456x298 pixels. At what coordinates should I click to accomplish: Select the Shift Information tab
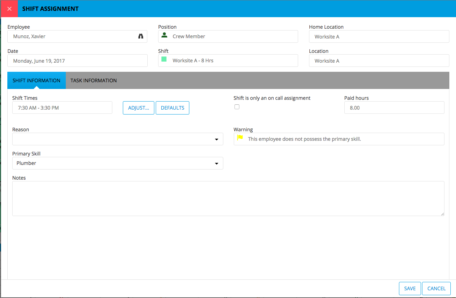36,81
